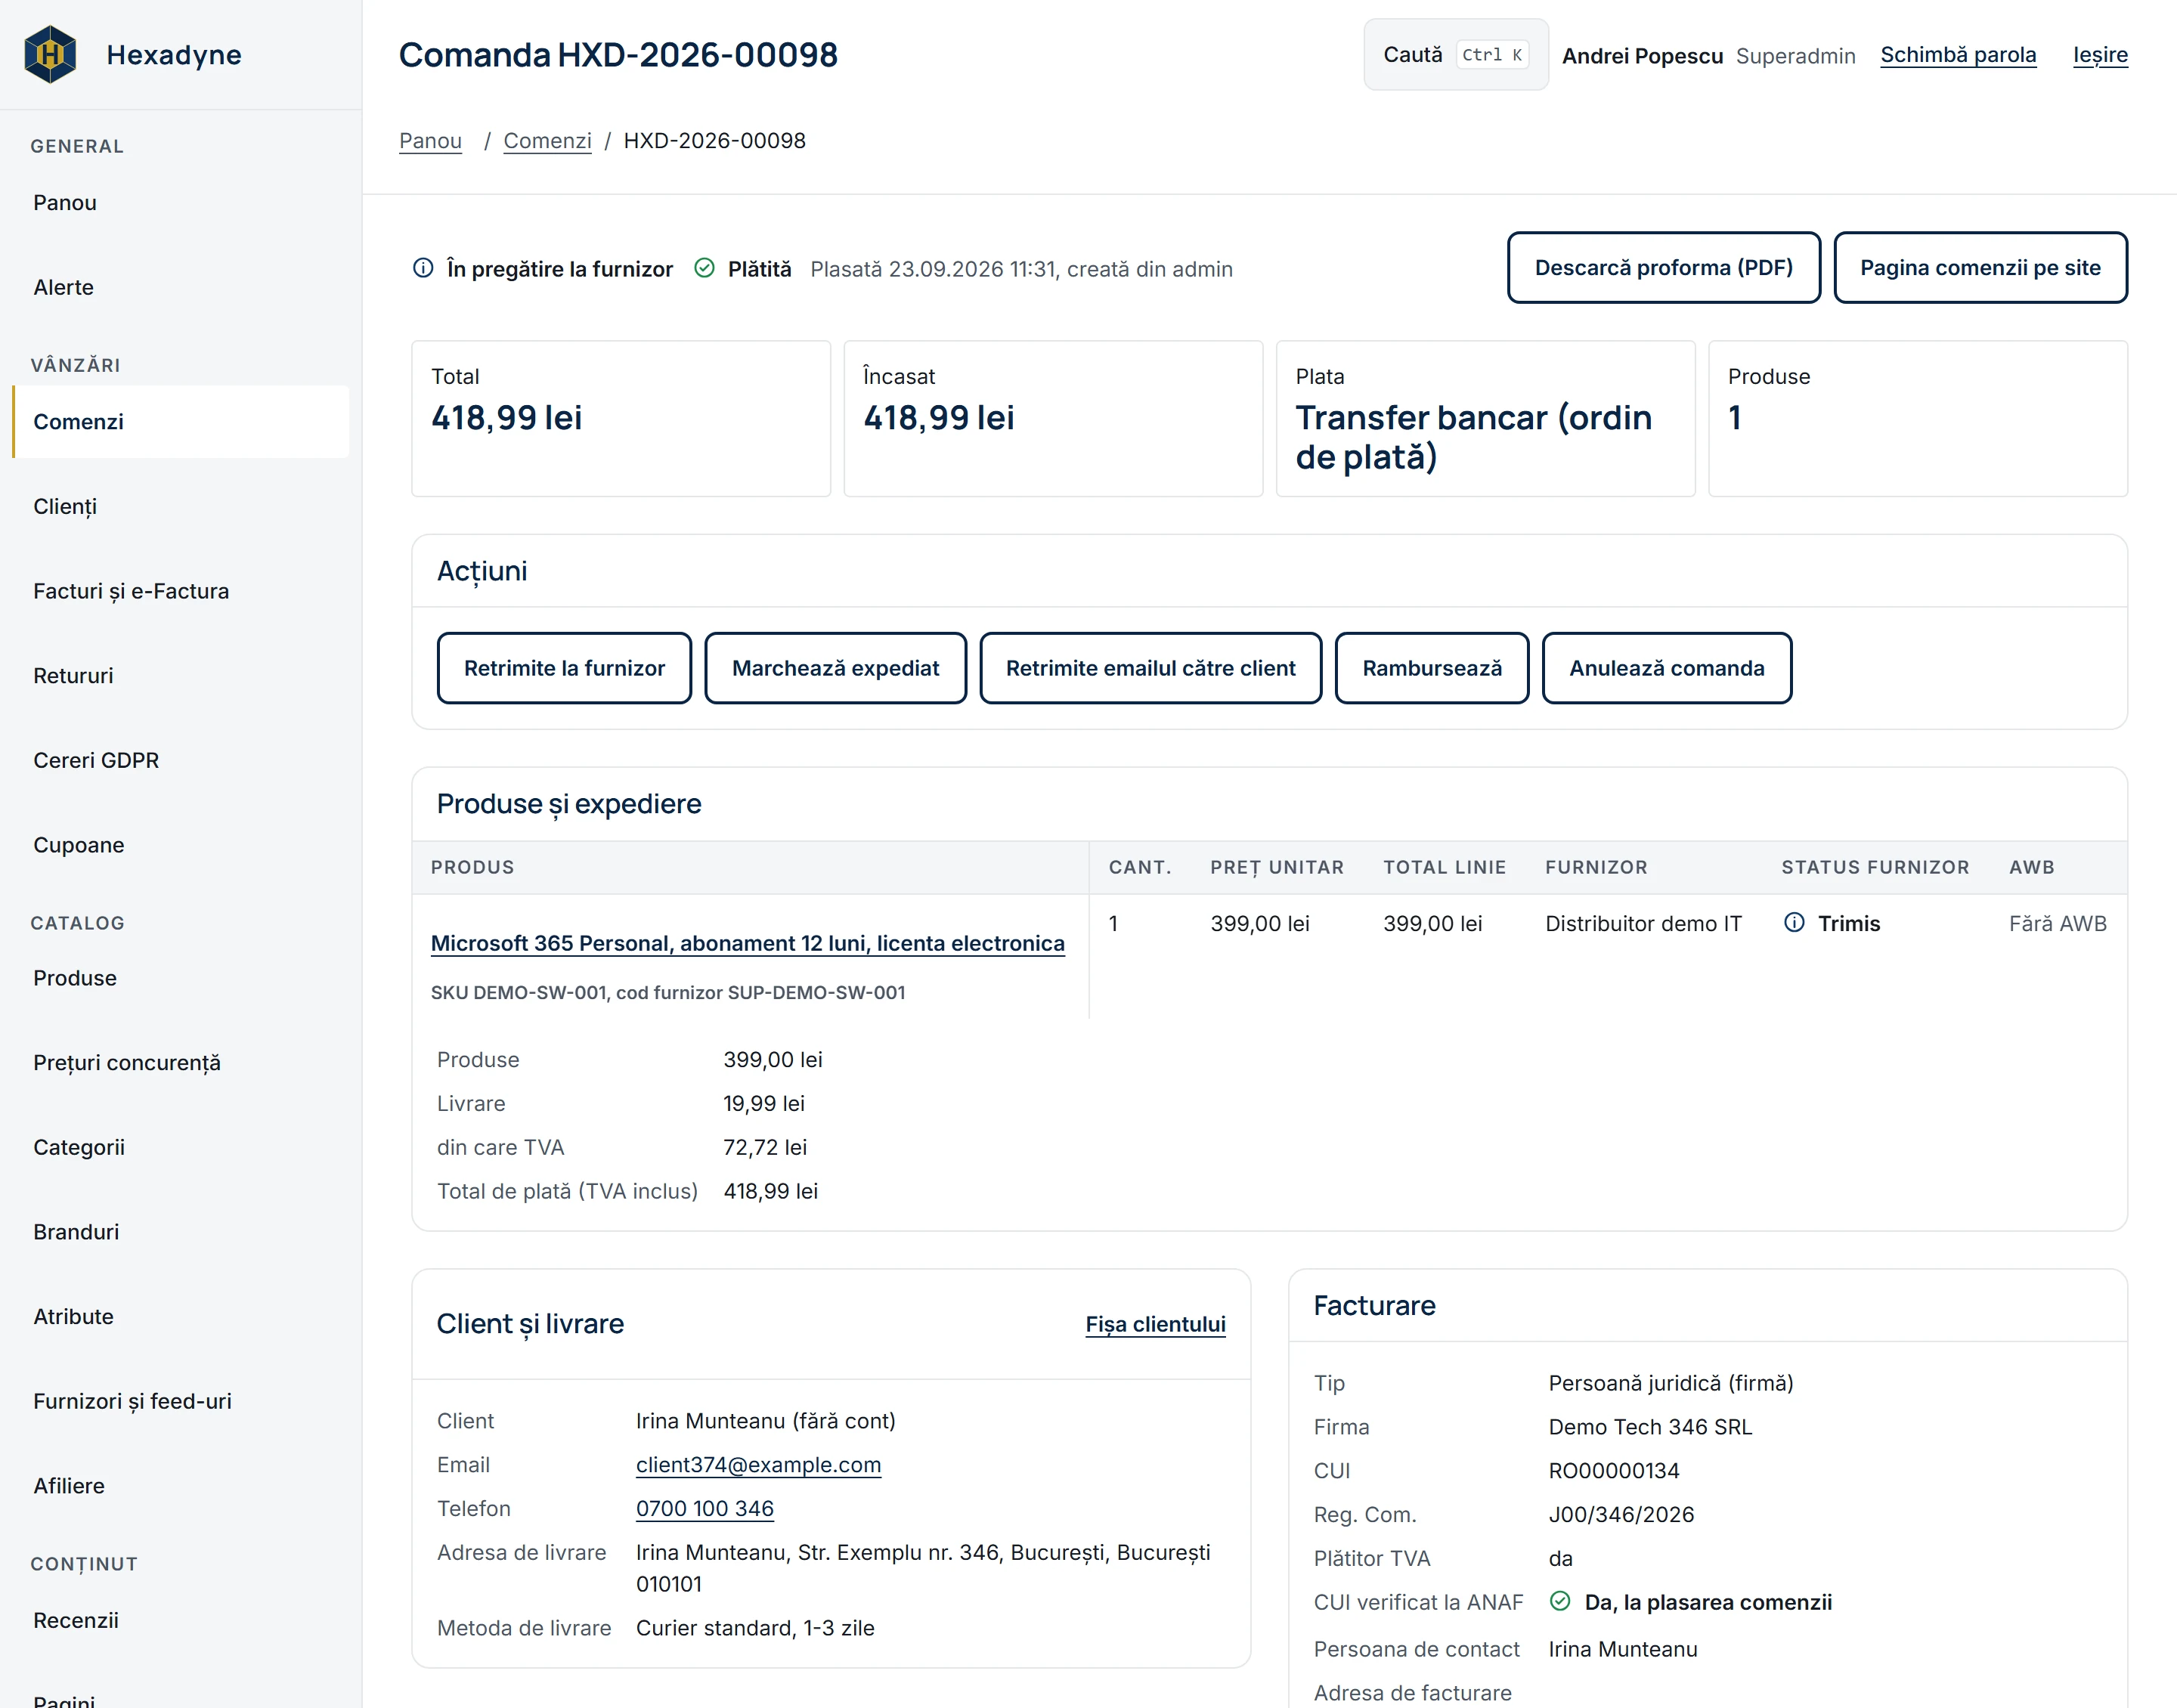Click the info icon beside Trimis status

1794,922
